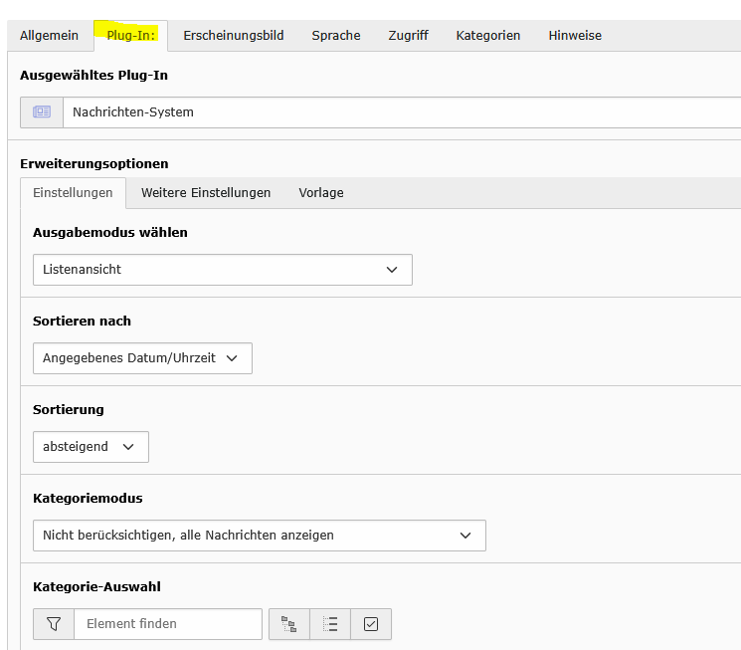Open the Ausgewähltes Plug-In selector field
The height and width of the screenshot is (650, 741).
[398, 112]
